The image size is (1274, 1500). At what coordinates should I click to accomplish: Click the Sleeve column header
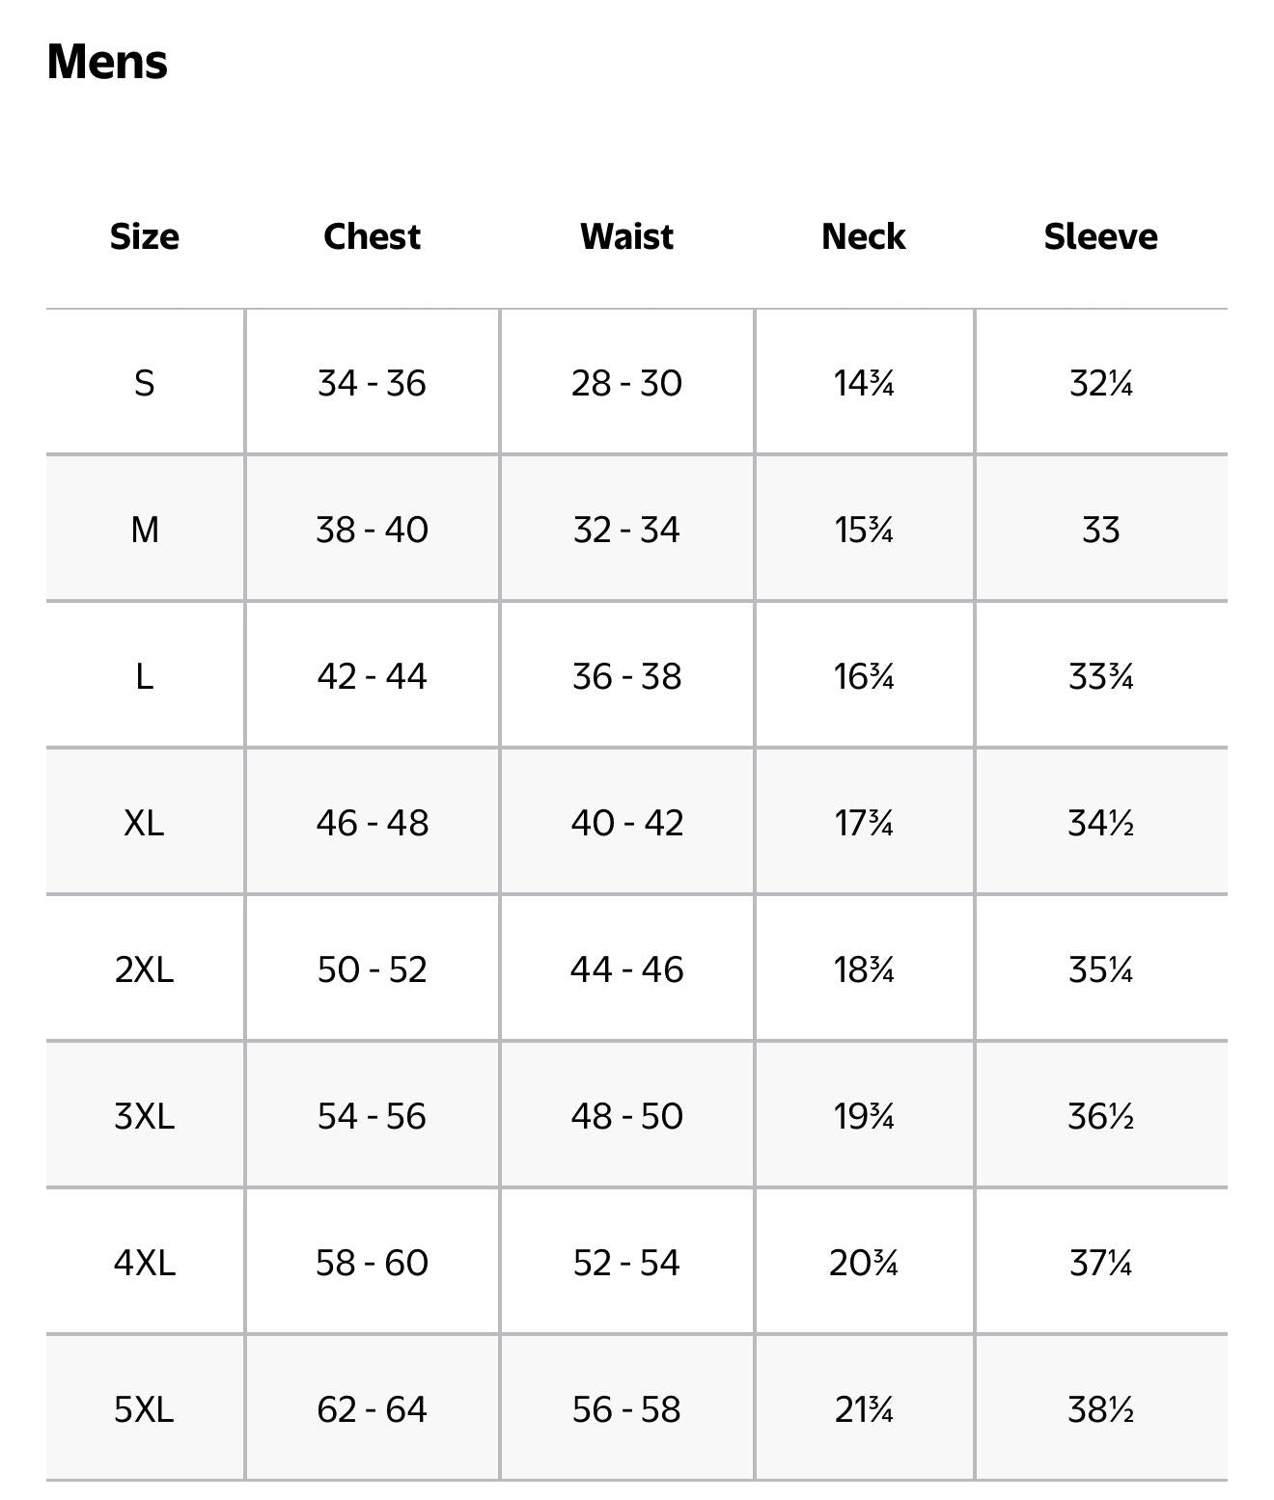coord(1100,236)
